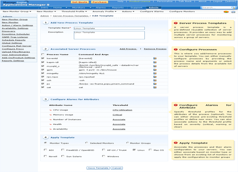This screenshot has width=238, height=172.
Task: Click Associate link for Health attribute
Action: (x=119, y=124)
